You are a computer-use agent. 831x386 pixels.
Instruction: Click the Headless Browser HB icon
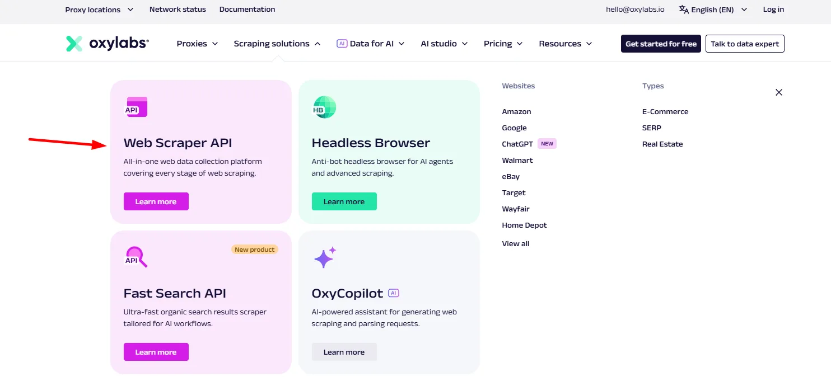point(324,106)
